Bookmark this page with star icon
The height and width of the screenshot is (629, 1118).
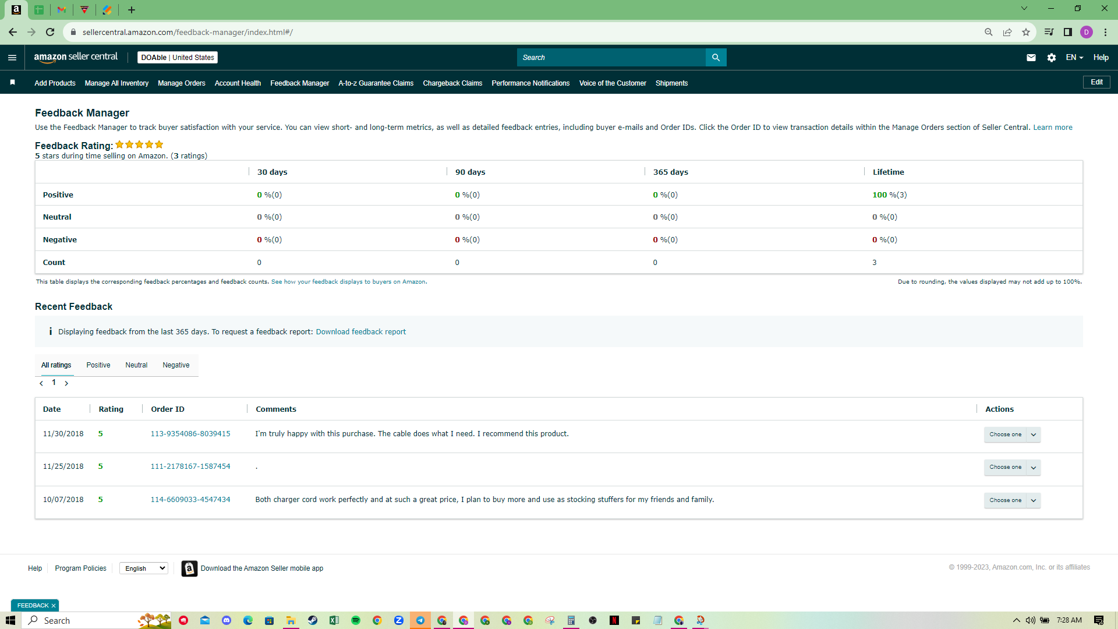point(1026,32)
